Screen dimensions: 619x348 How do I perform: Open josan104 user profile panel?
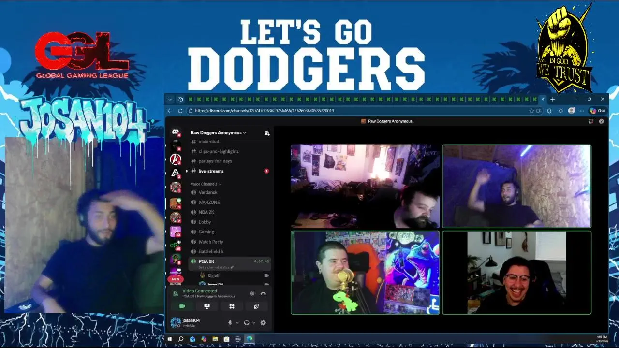click(191, 322)
